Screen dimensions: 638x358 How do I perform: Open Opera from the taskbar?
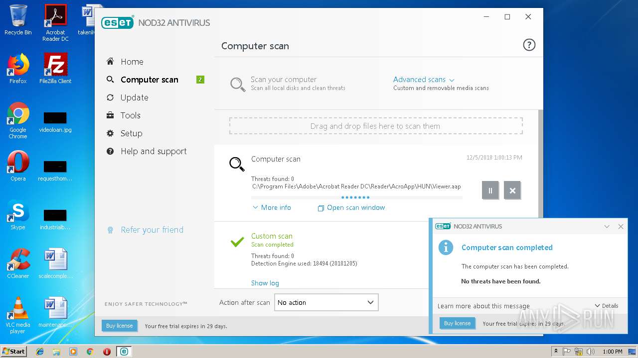click(107, 352)
